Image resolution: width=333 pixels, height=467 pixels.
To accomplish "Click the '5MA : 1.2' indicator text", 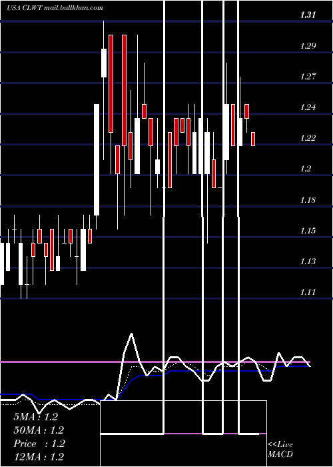I will 36,417.
